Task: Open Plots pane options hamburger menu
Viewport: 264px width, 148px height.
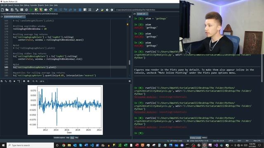Action: coord(130,81)
